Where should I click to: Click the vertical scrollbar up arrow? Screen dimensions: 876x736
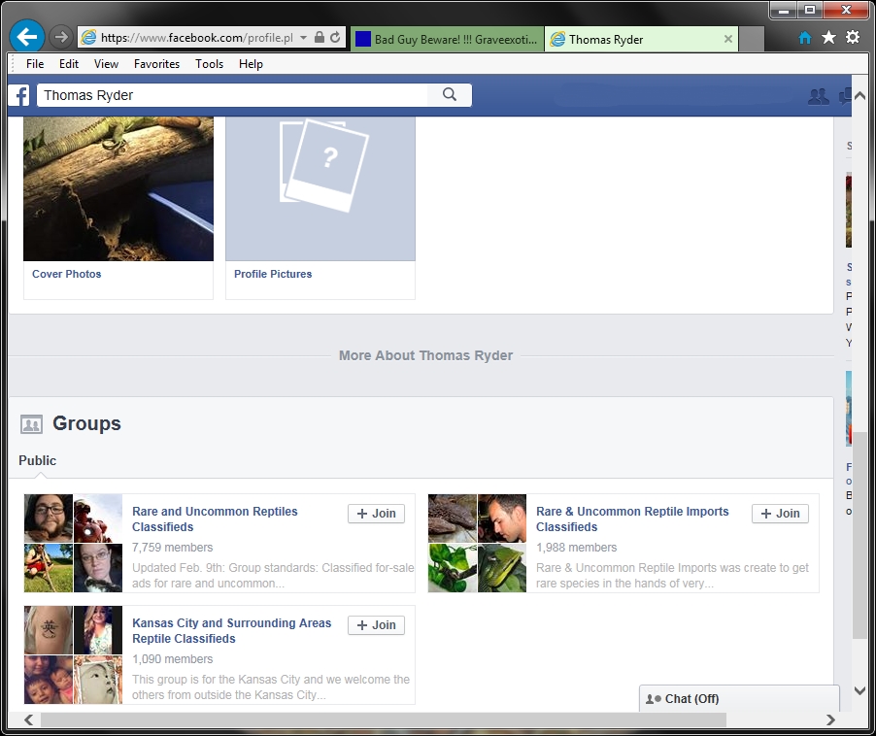[860, 96]
